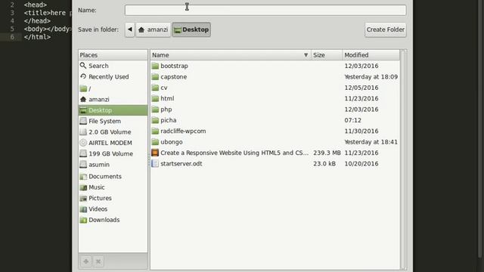Select startserver.odt file
Image resolution: width=484 pixels, height=272 pixels.
click(275, 164)
